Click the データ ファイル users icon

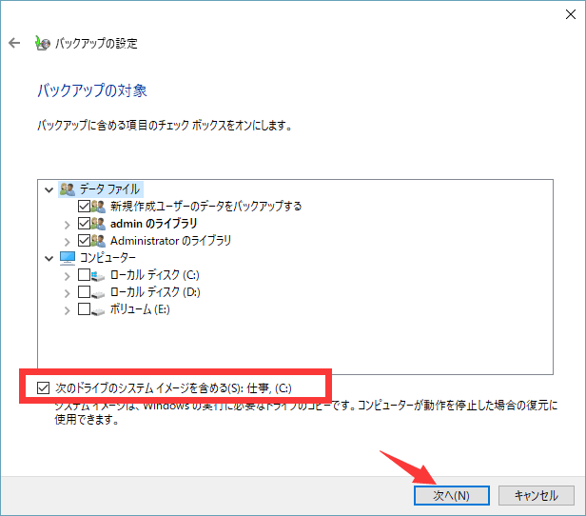point(67,189)
